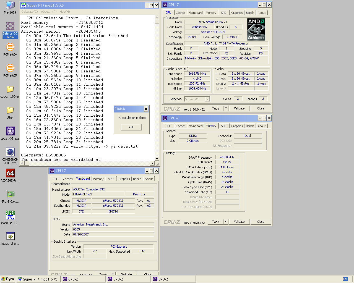
Task: Close the Finish dialog
Action: [146, 109]
